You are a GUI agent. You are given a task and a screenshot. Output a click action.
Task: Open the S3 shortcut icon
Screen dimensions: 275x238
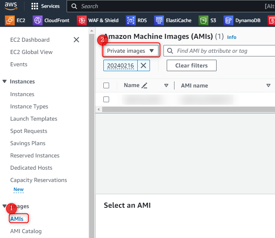(x=203, y=20)
